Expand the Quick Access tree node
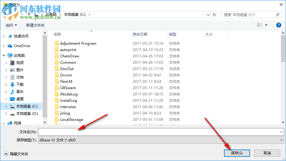 click(x=4, y=36)
